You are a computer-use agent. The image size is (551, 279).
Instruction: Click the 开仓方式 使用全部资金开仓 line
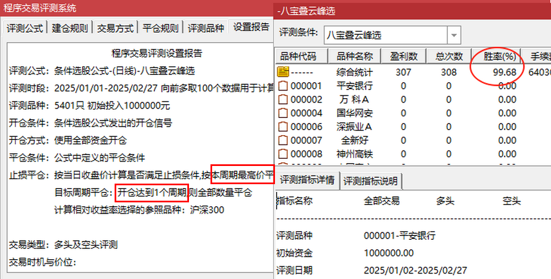[x=67, y=141]
